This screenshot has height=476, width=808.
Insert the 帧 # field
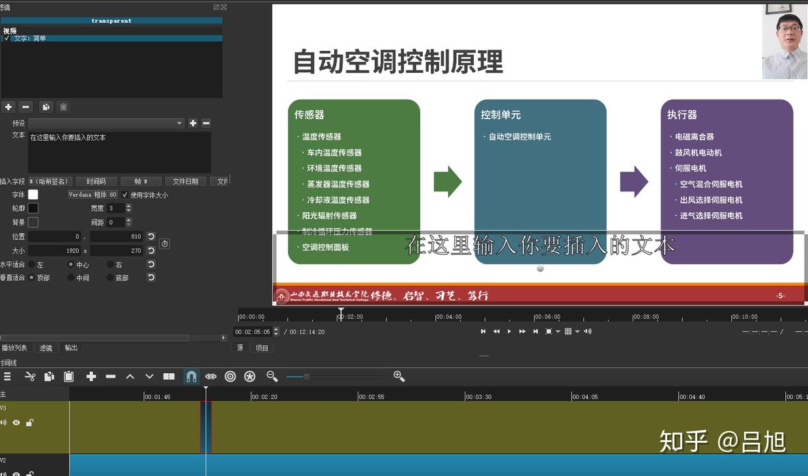coord(140,182)
